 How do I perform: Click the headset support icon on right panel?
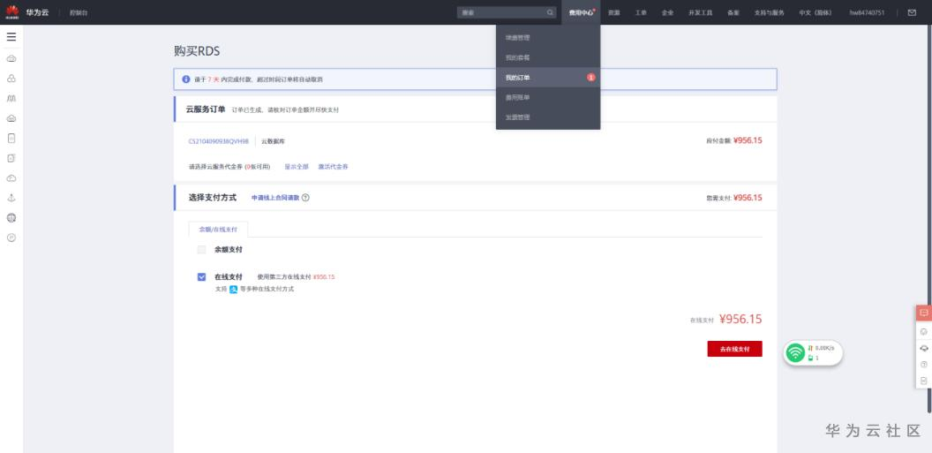(924, 349)
